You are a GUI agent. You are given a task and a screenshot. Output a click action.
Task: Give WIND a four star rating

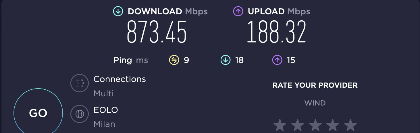click(333, 126)
